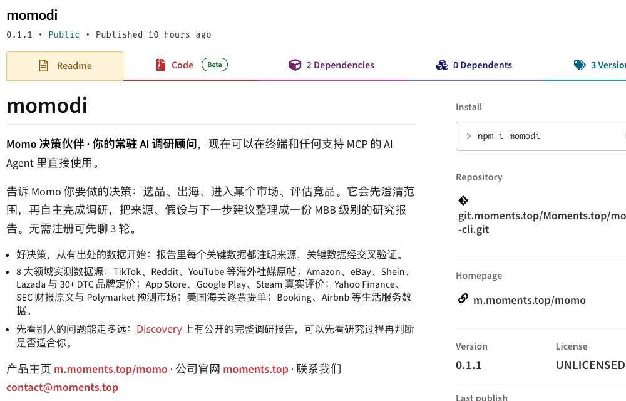Open the 2 Dependencies tab
626x401 pixels.
331,65
